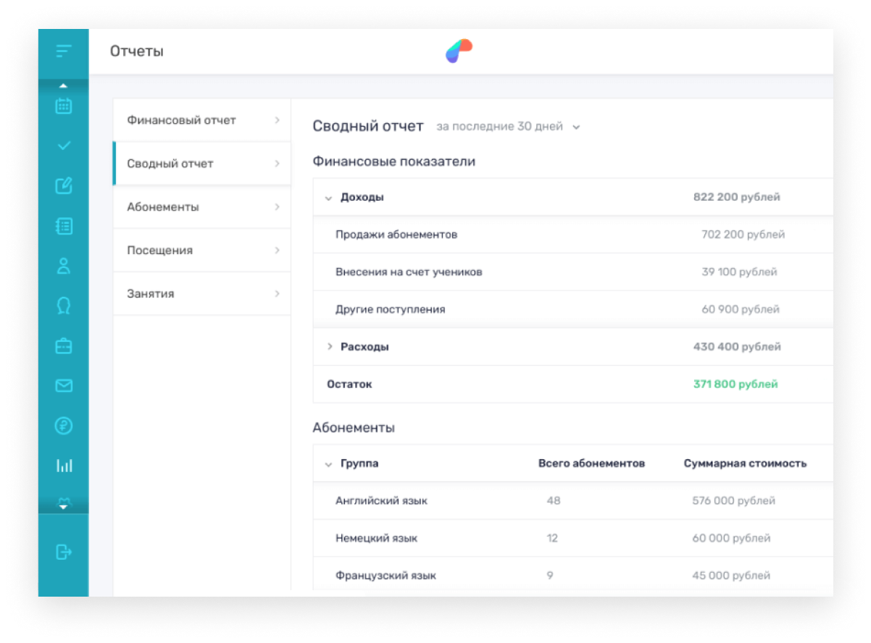Viewport: 871px width, 643px height.
Task: Click the sidebar scroll-up arrow
Action: [x=63, y=86]
